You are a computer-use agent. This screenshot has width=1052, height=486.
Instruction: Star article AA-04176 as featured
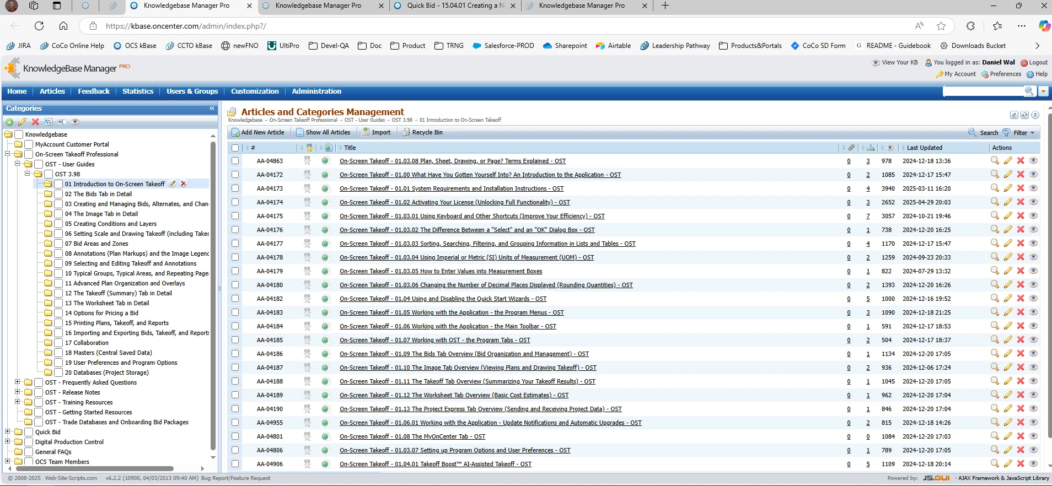[x=307, y=229]
